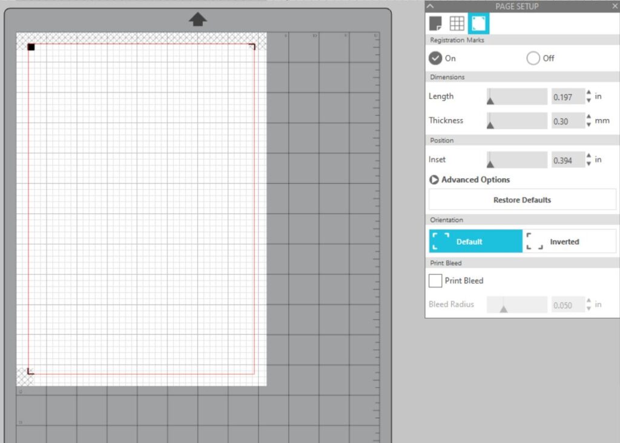
Task: Open the Page Setup page tab icon
Action: click(x=435, y=24)
